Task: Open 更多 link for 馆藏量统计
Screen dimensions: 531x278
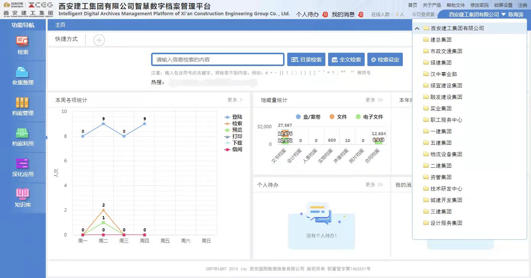Action: [374, 100]
